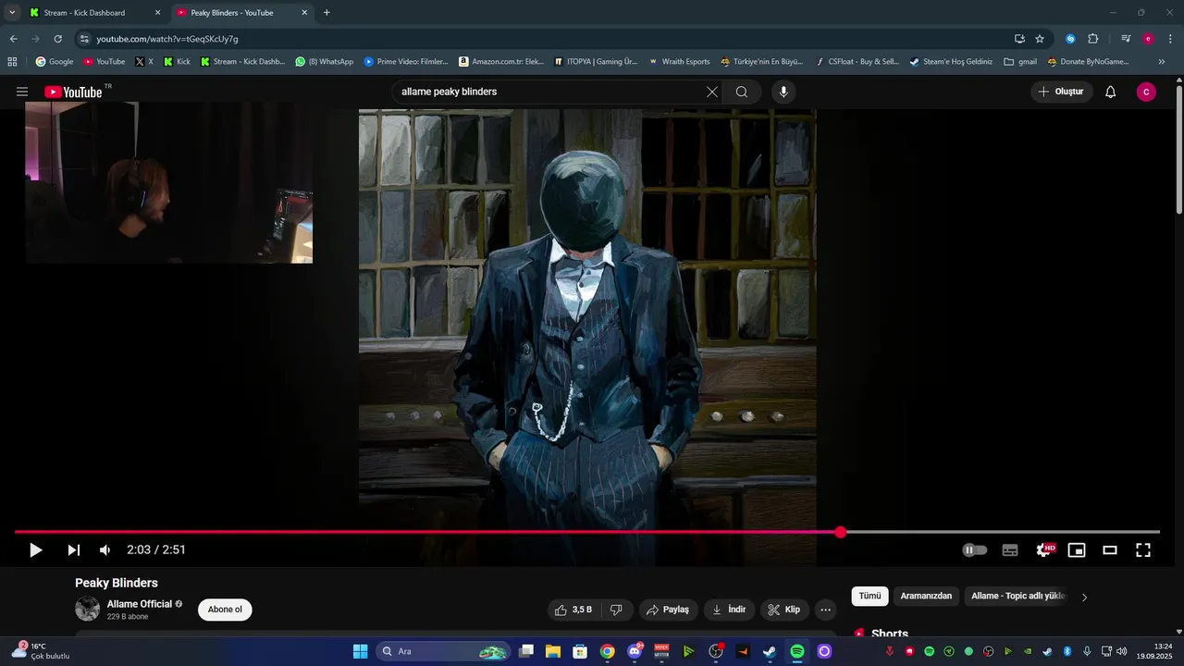Open the Google bookmark

tap(55, 62)
